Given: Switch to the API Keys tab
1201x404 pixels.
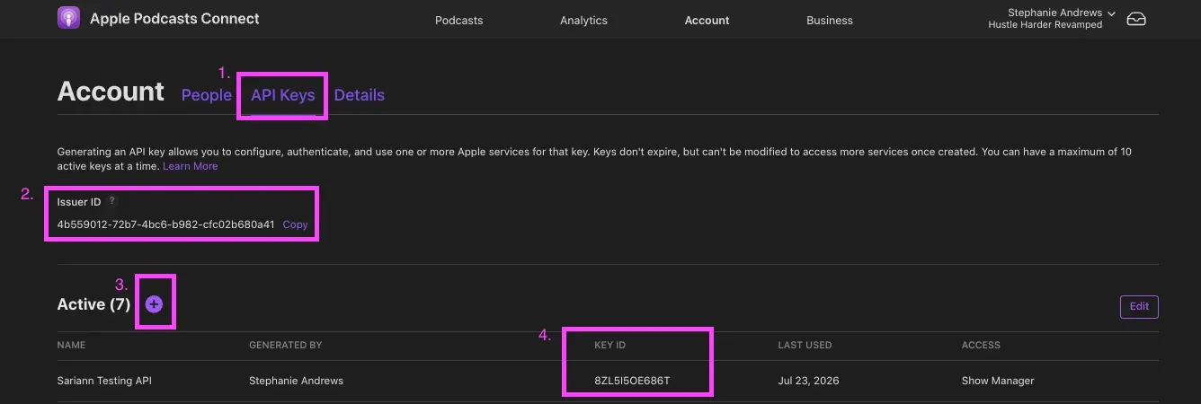Looking at the screenshot, I should click(x=282, y=95).
